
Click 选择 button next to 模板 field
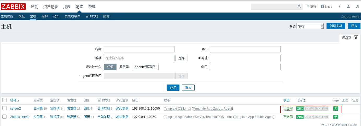click(182, 58)
